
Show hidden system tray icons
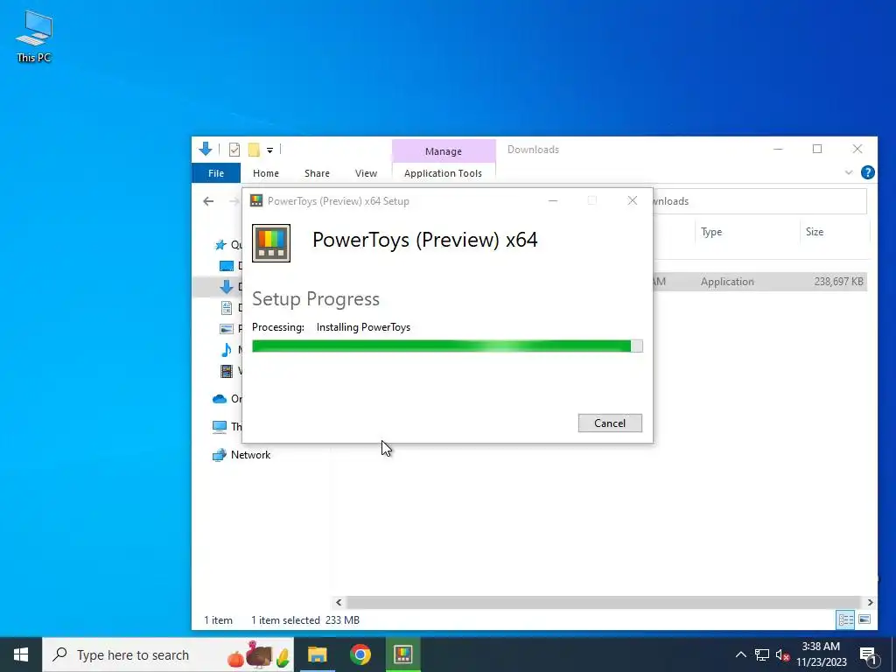(x=740, y=654)
